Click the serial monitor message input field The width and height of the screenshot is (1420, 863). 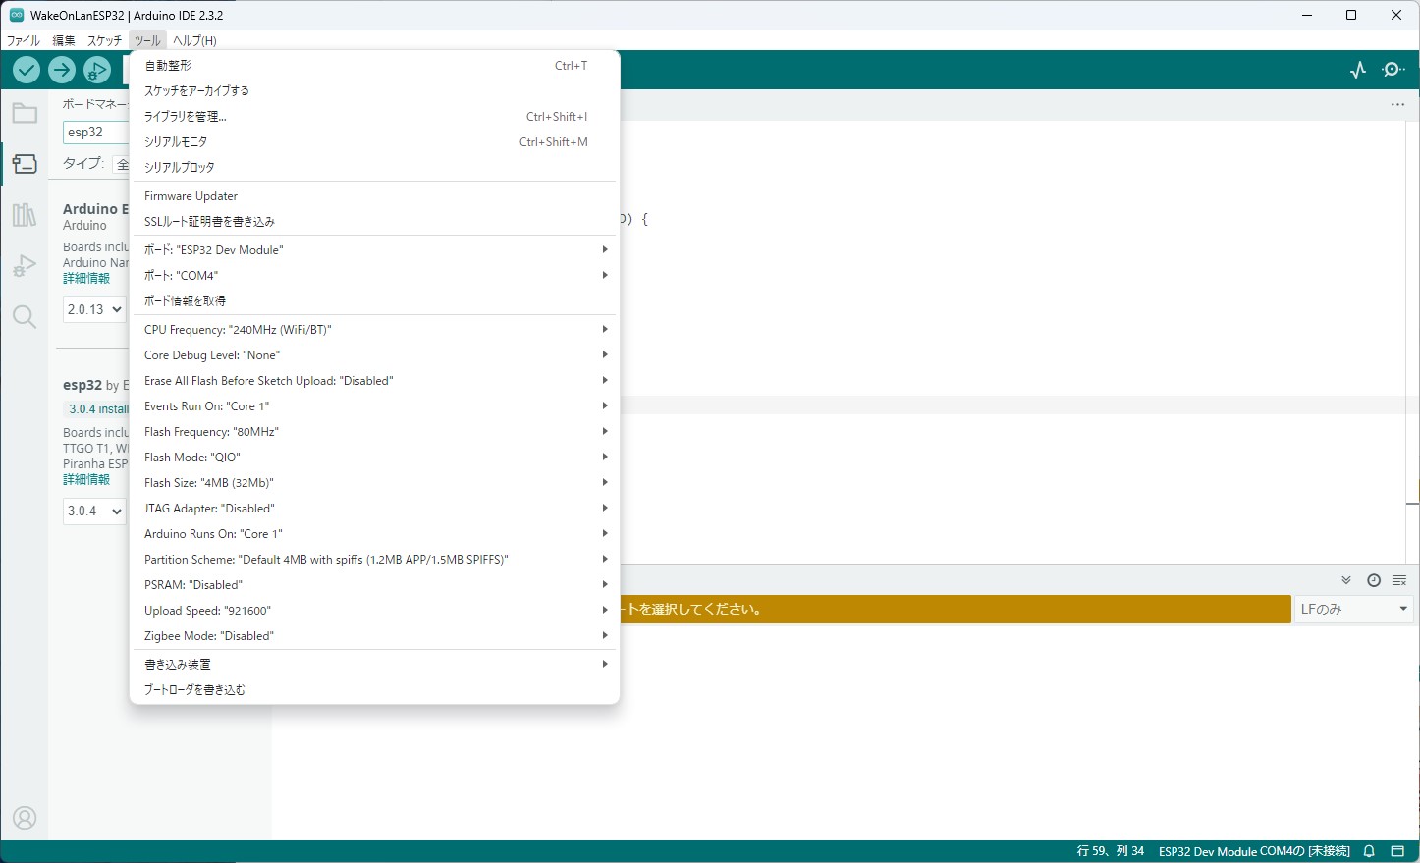(x=955, y=610)
